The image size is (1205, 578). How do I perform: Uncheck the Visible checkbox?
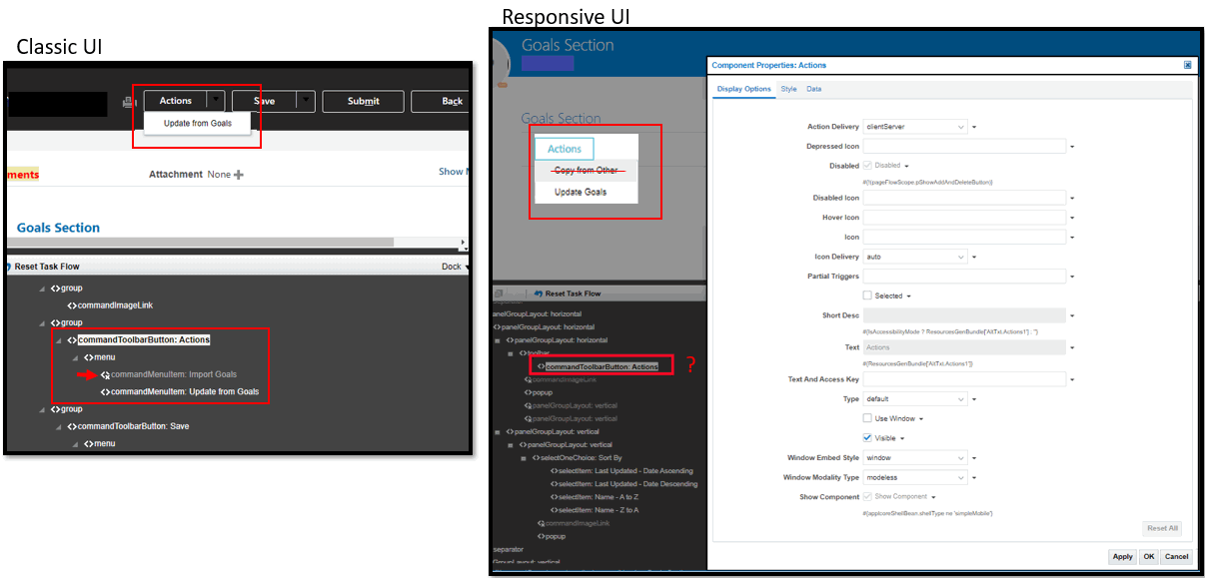point(867,437)
